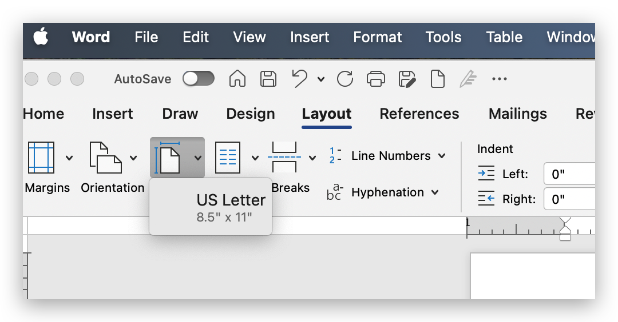This screenshot has width=618, height=322.
Task: Open the Table menu
Action: pos(504,37)
